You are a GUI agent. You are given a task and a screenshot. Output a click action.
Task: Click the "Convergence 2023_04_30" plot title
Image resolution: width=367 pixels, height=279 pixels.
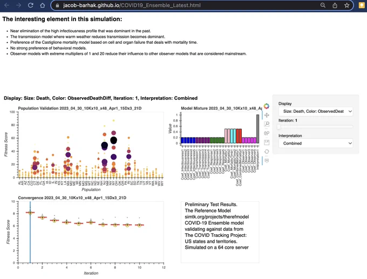72,198
